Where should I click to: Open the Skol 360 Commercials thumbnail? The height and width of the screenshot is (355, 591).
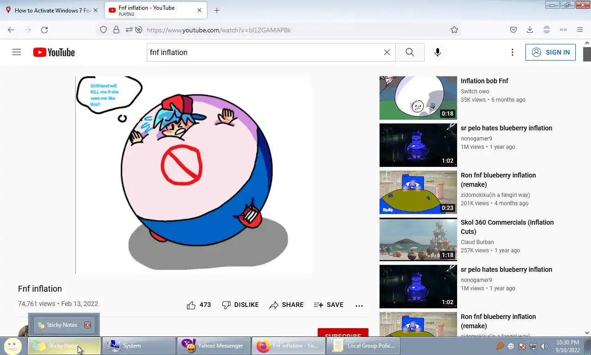click(418, 239)
